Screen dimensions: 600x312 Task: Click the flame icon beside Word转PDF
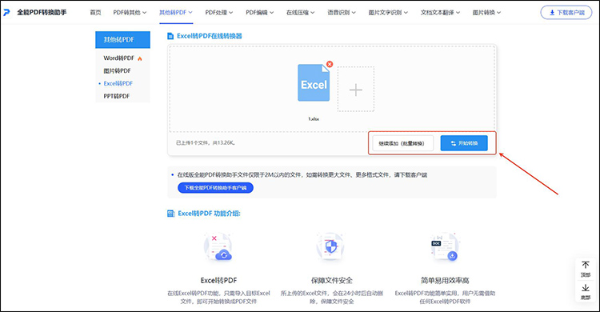[140, 58]
